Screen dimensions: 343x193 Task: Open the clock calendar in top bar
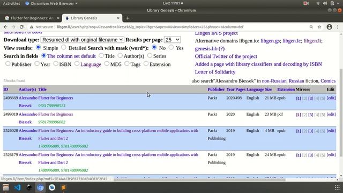click(173, 3)
